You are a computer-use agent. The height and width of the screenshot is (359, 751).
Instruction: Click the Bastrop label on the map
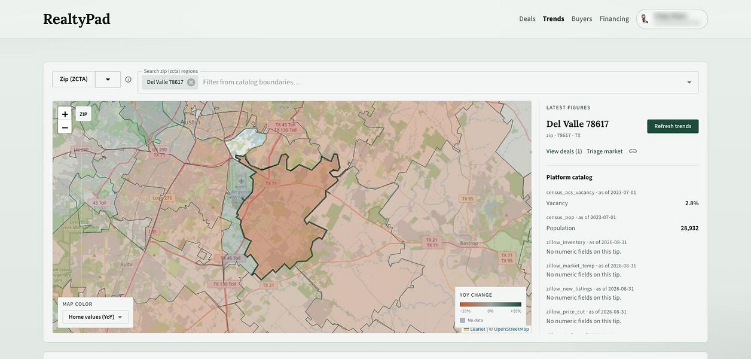click(x=469, y=243)
